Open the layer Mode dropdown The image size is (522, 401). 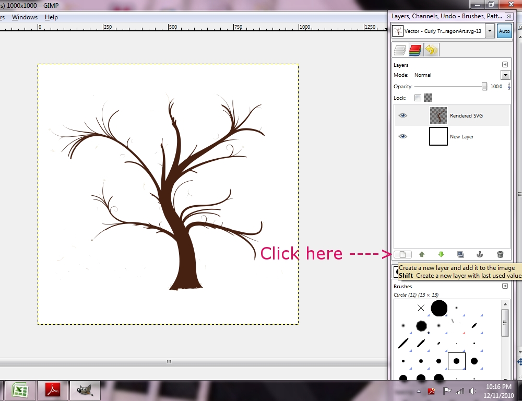tap(504, 75)
